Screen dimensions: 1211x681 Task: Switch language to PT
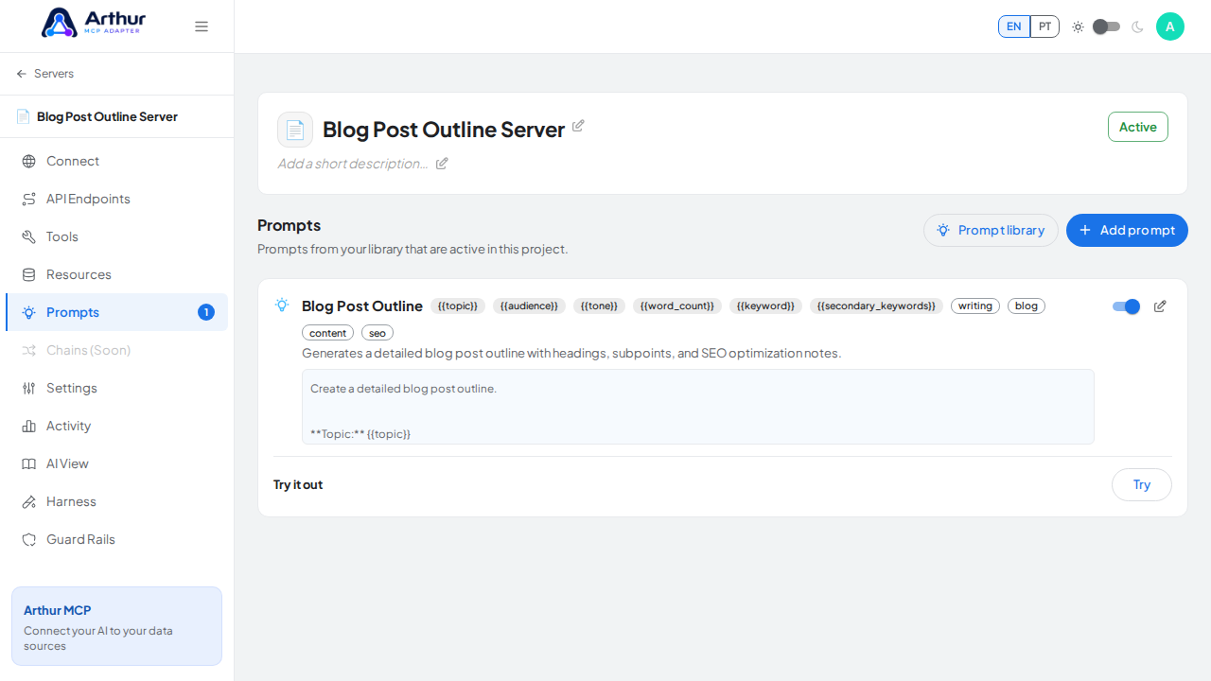point(1044,26)
